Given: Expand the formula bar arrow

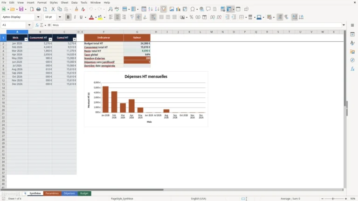Looking at the screenshot, I should [344, 25].
